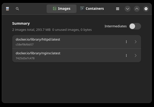Image resolution: width=154 pixels, height=107 pixels.
Task: Open httpd image three-dot options menu
Action: tap(126, 42)
